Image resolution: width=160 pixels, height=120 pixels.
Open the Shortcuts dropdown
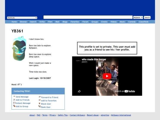(x=22, y=18)
